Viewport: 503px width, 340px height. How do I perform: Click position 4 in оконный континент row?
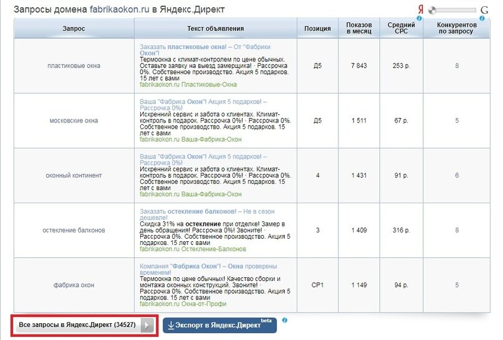click(318, 175)
